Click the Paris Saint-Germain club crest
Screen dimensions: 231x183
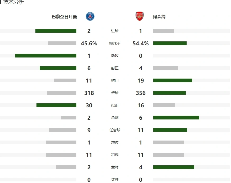tap(90, 16)
